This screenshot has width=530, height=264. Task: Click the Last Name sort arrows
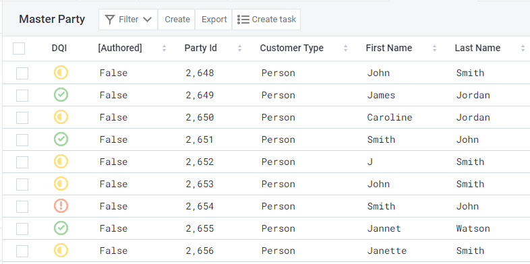pos(523,48)
